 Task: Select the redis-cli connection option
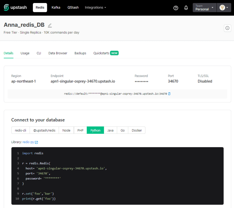[x=20, y=130]
